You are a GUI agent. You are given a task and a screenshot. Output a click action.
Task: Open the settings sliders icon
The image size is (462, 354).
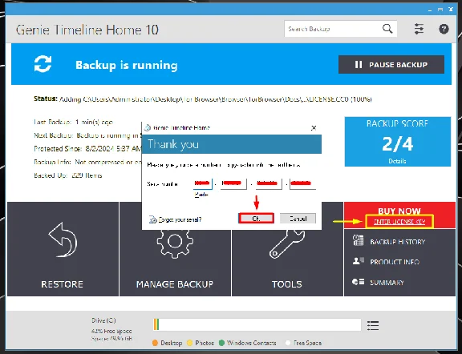[419, 29]
